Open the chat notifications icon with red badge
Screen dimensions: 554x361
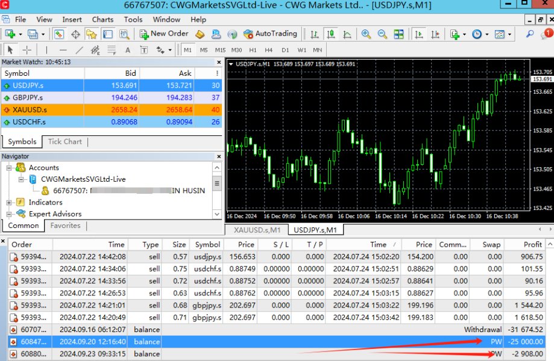click(546, 34)
